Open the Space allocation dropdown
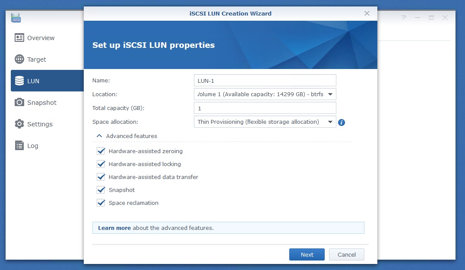 tap(265, 122)
